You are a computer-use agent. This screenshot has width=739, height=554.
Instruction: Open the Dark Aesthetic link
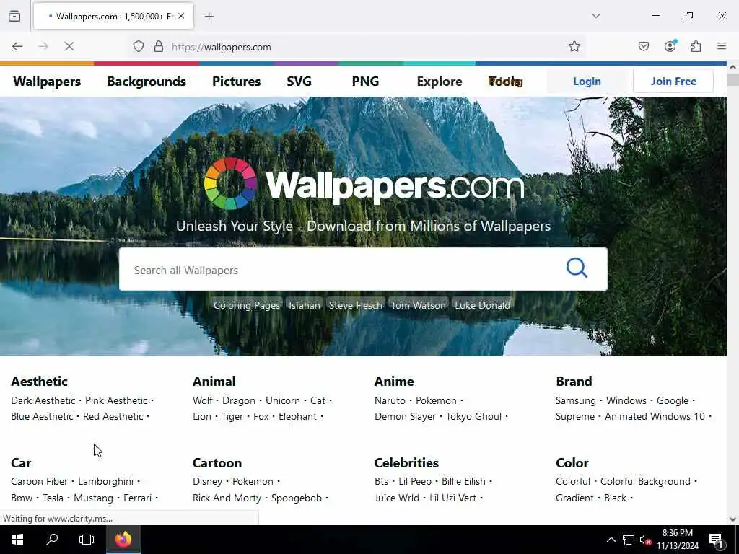[x=43, y=400]
